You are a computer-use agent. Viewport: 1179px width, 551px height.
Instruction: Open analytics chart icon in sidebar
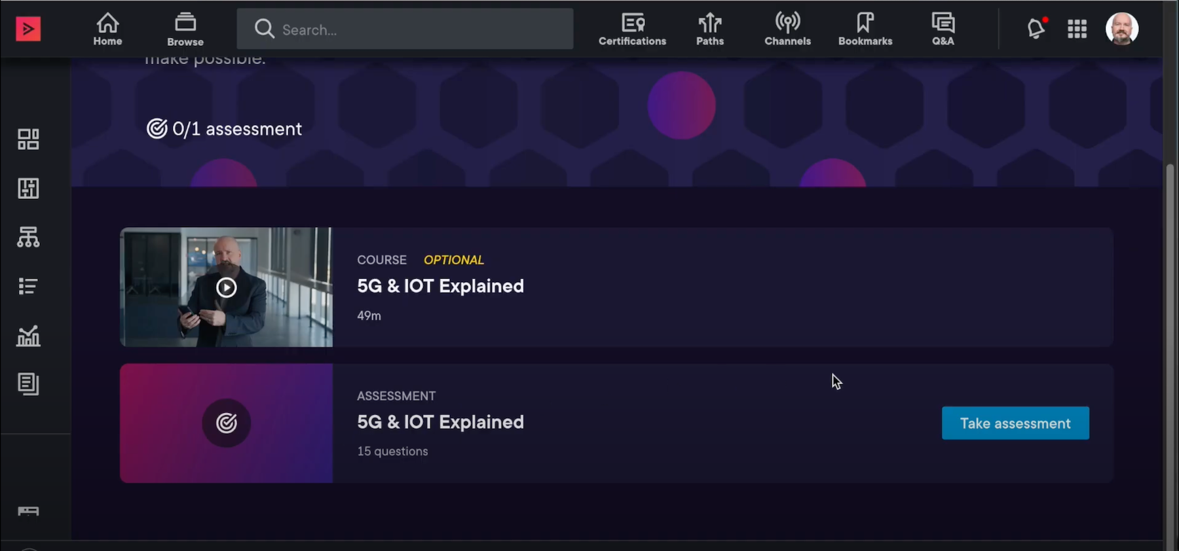[28, 336]
